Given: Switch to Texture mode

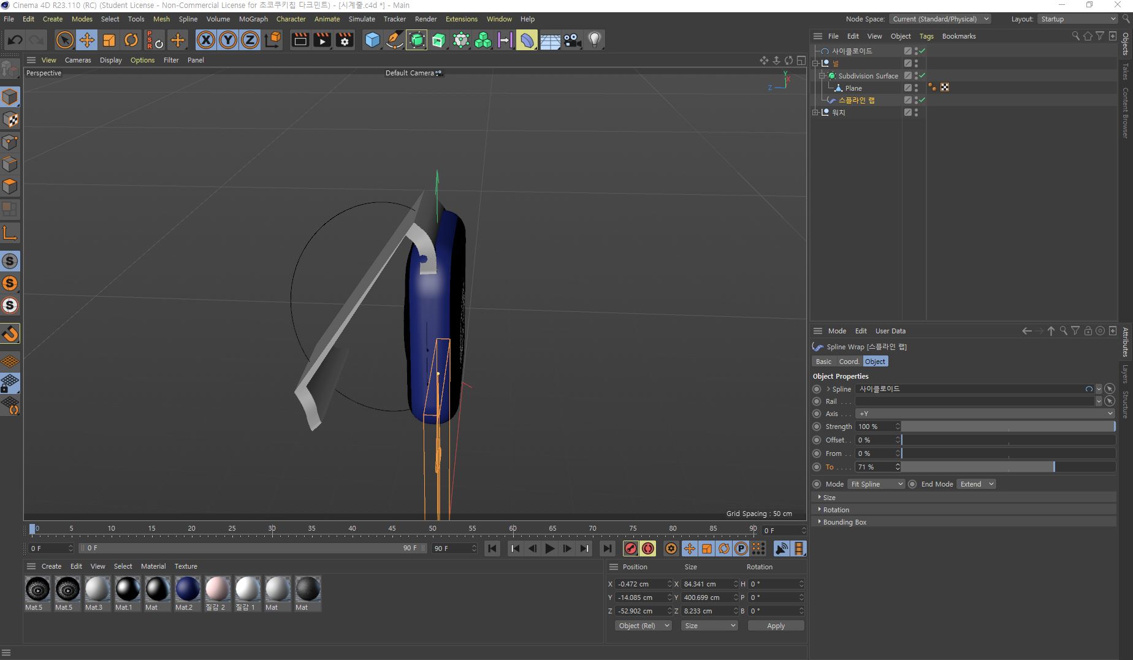Looking at the screenshot, I should click(10, 119).
